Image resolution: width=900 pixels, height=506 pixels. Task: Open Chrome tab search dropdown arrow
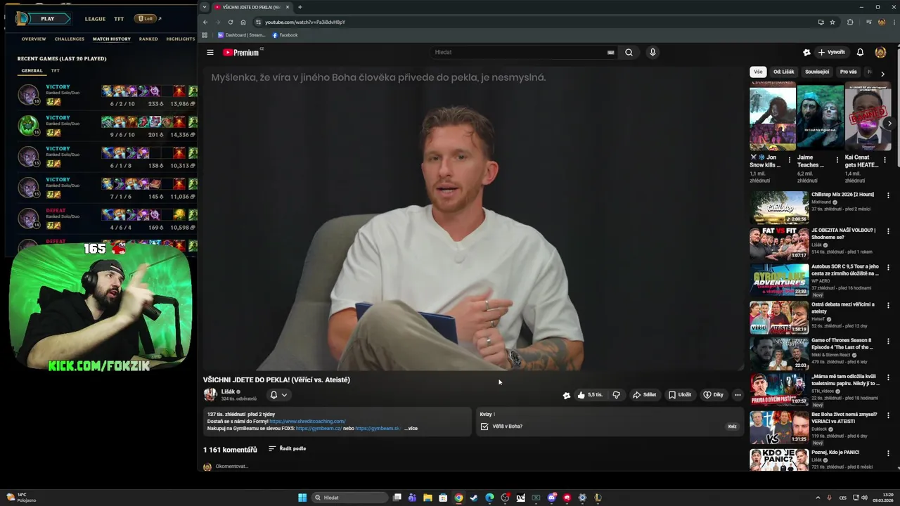[205, 7]
